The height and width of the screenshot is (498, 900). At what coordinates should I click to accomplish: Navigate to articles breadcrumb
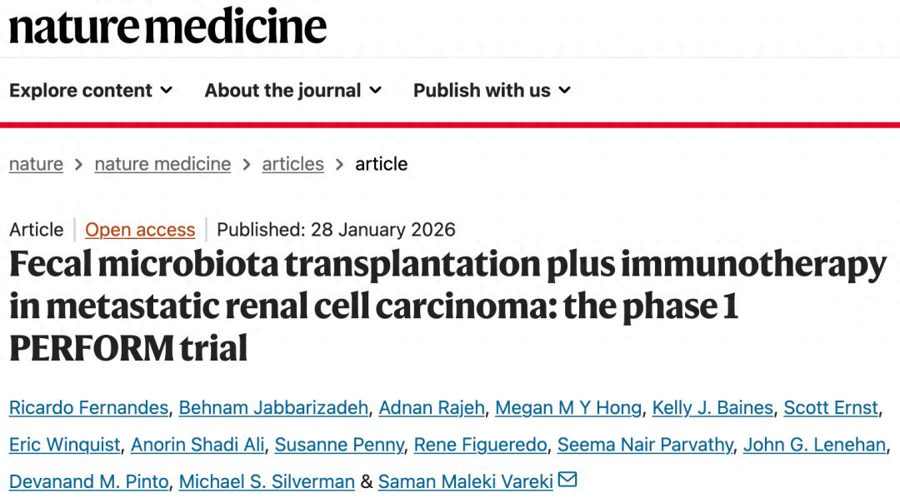tap(292, 164)
